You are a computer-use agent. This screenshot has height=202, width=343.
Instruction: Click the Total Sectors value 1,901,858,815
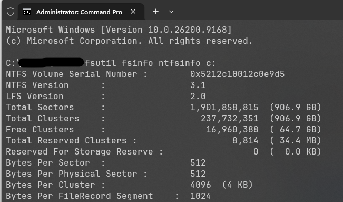(x=224, y=108)
